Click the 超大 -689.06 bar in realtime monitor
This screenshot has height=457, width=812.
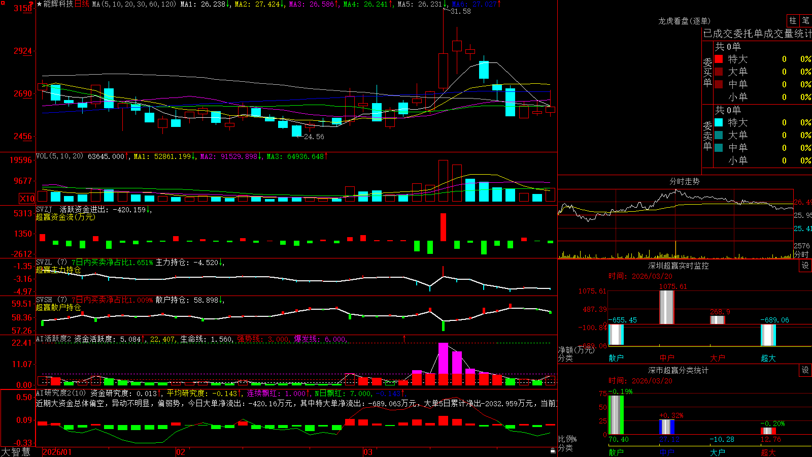(x=768, y=335)
